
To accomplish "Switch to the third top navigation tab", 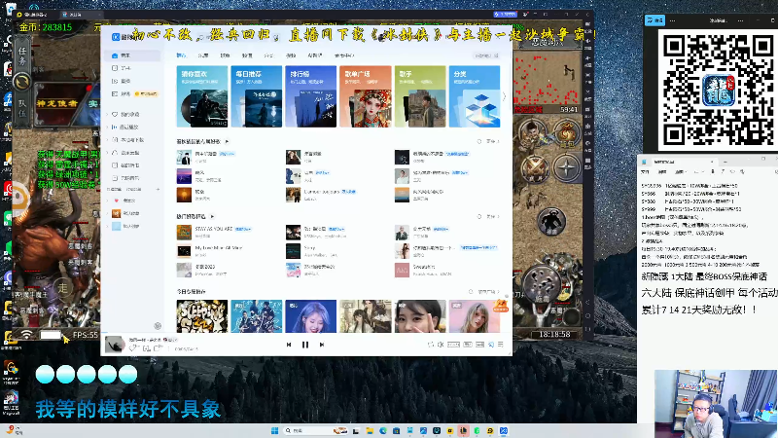I will (225, 55).
